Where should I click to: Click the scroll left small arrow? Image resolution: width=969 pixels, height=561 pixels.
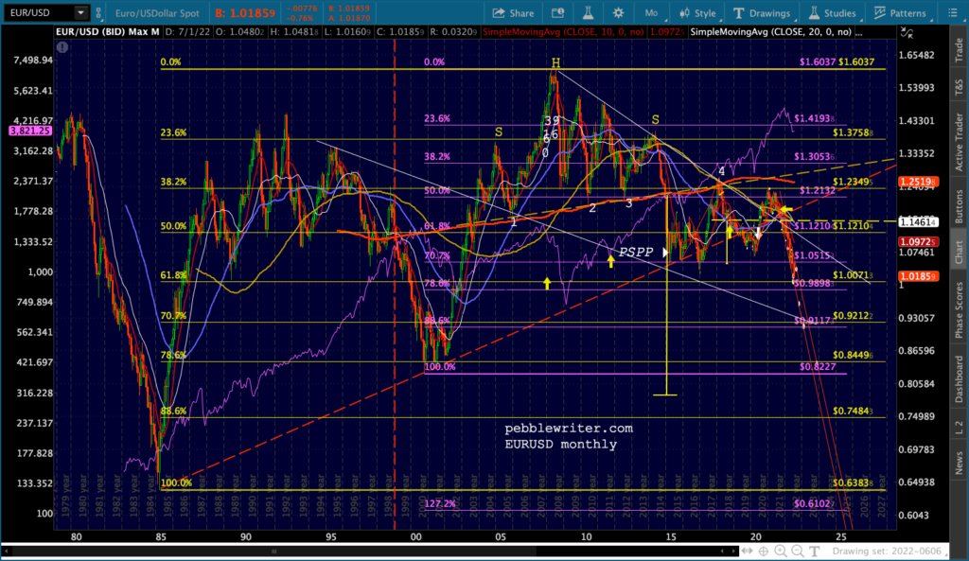(722, 551)
